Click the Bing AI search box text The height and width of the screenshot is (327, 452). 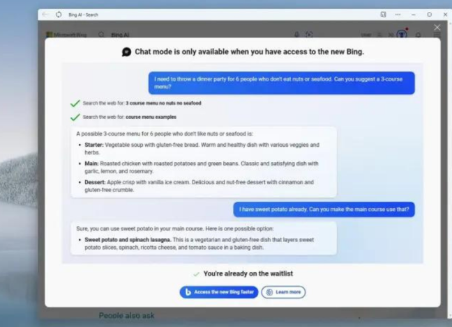(120, 35)
